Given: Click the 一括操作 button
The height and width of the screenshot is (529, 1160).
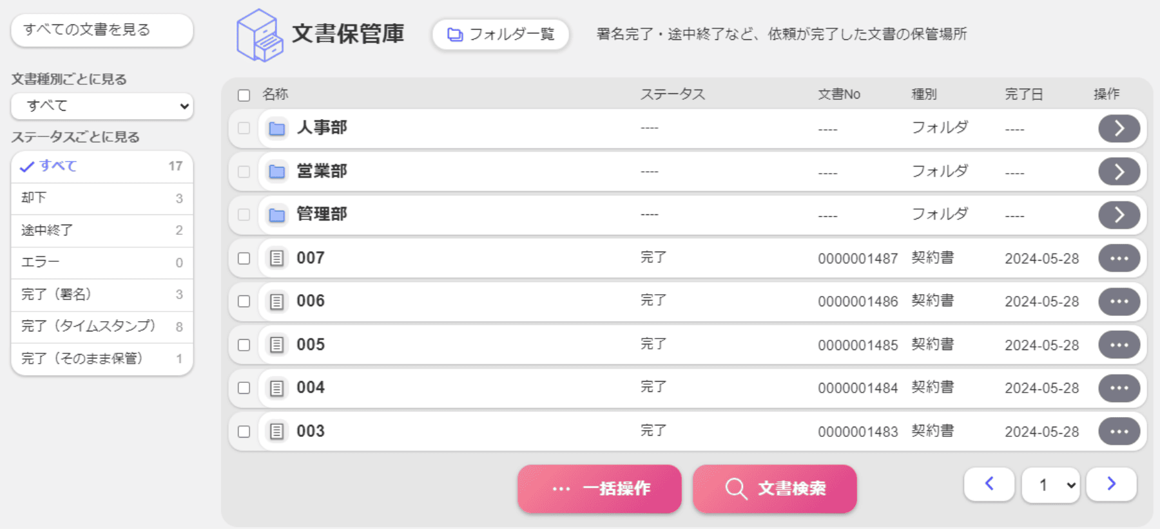Looking at the screenshot, I should (x=599, y=488).
